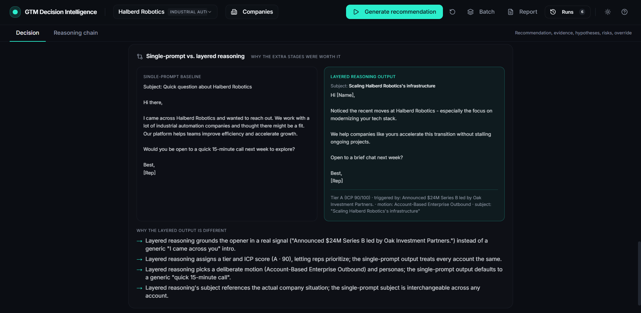Open the Report view
Viewport: 641px width, 313px height.
coord(522,12)
